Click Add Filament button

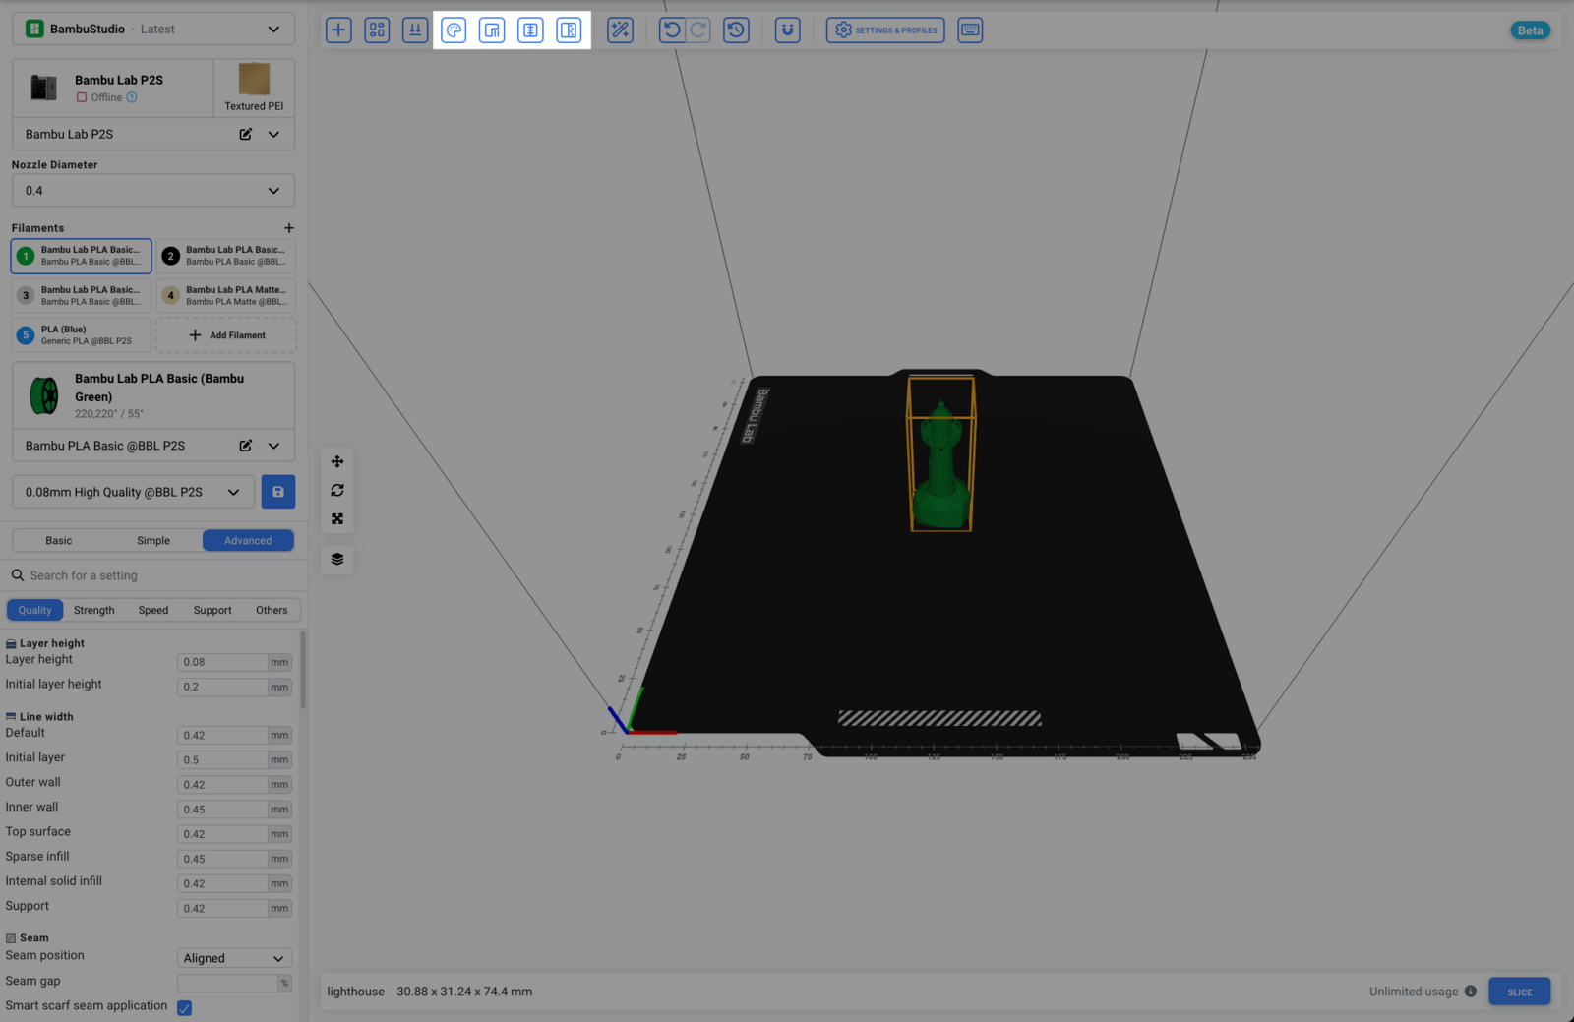tap(226, 335)
